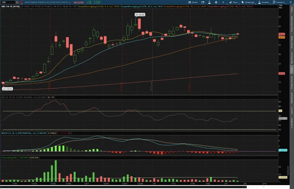
Task: Click the 1/11 date label on time axis
Action: pos(173,183)
